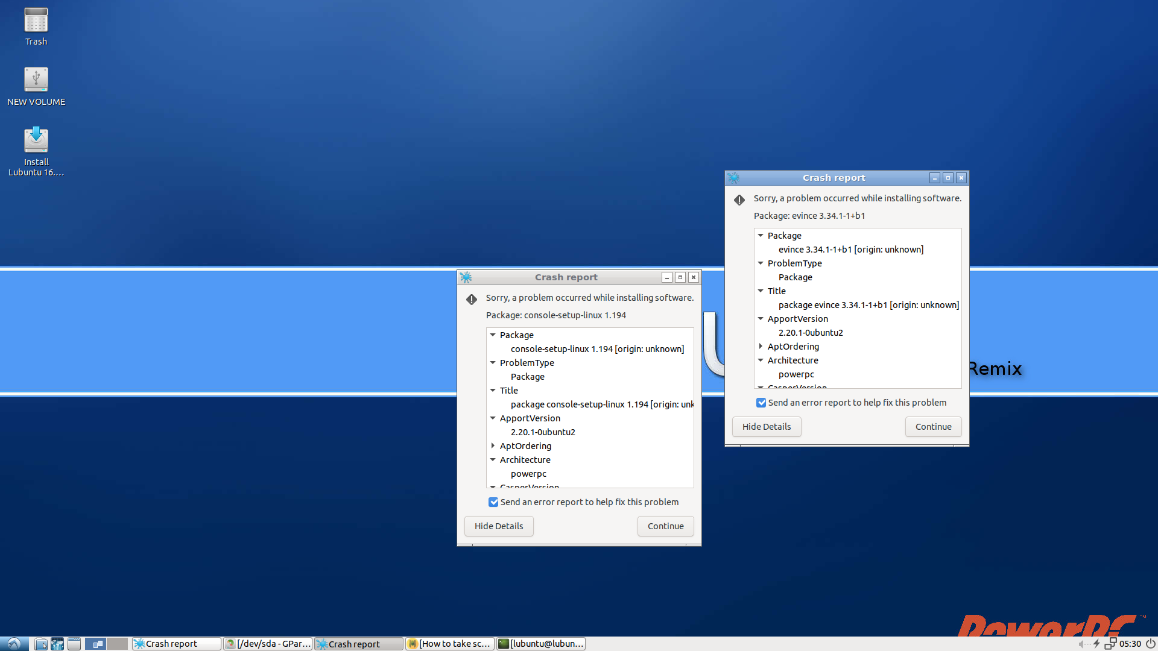Click the power manager lightning icon
The image size is (1158, 651).
pos(1096,644)
